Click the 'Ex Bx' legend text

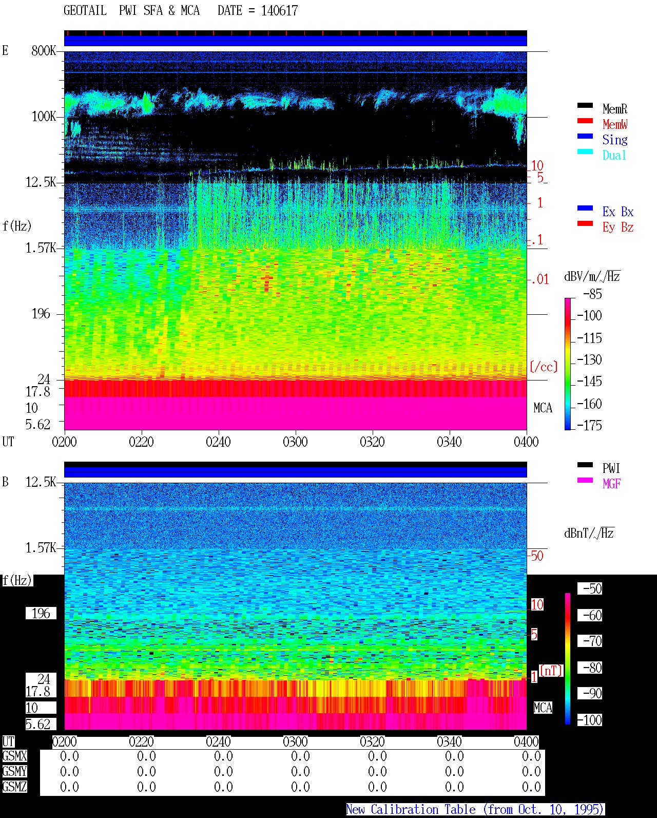[x=618, y=212]
